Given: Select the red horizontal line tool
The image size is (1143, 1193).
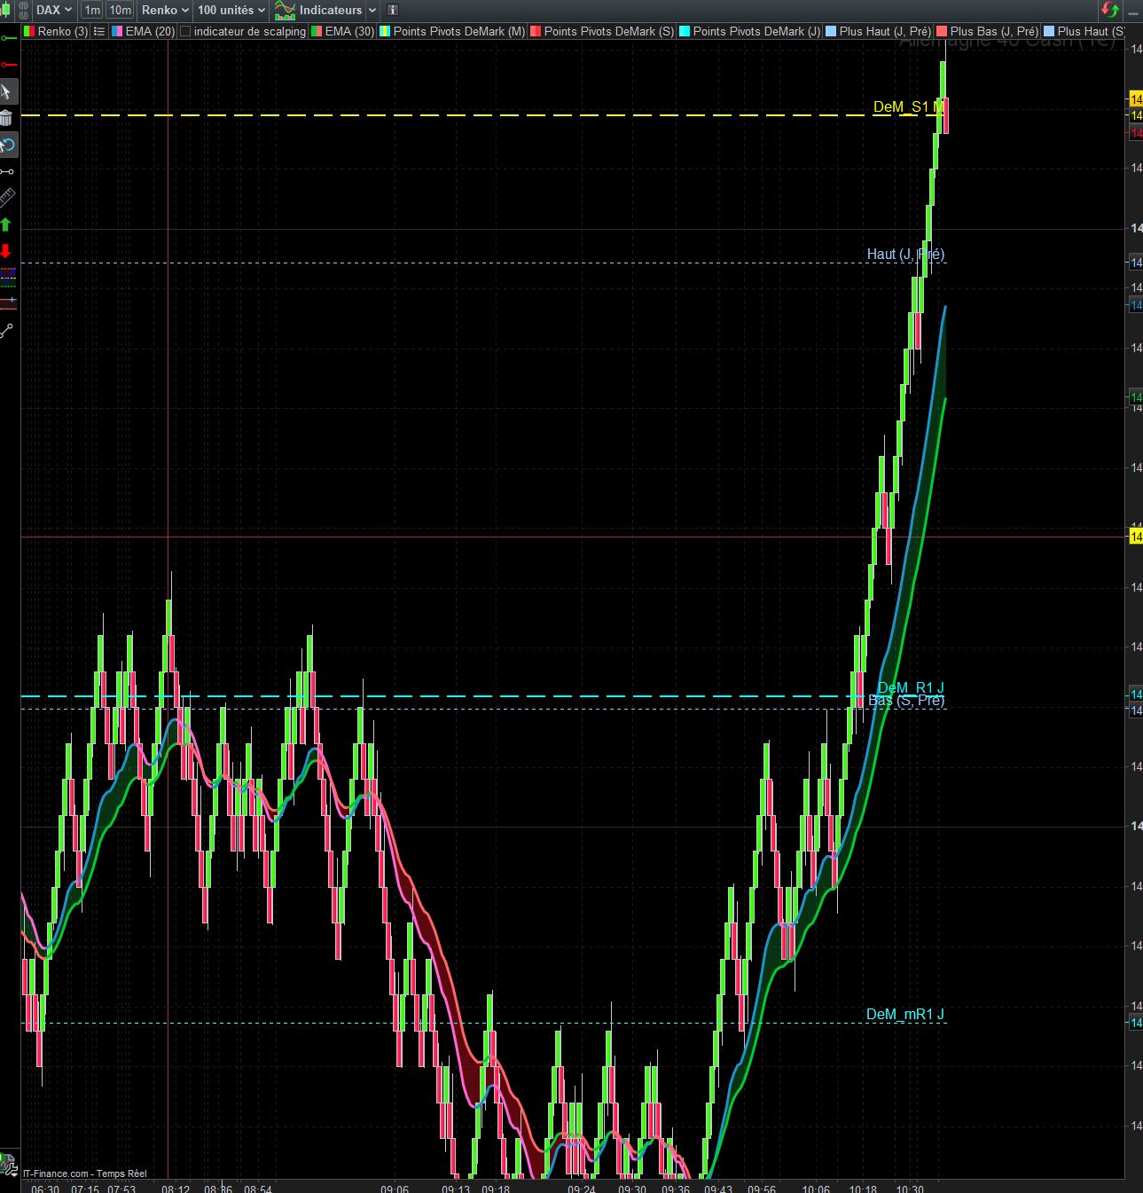Looking at the screenshot, I should click(x=8, y=65).
